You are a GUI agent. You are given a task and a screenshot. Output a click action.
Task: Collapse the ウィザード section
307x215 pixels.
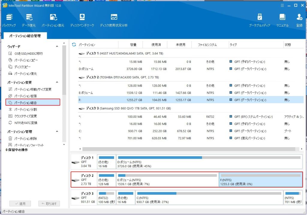point(57,47)
